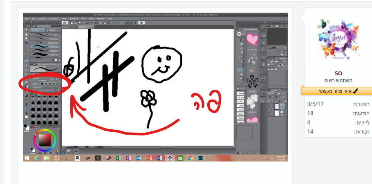Image resolution: width=372 pixels, height=184 pixels.
Task: Open Photoshop from taskbar
Action: (201, 158)
